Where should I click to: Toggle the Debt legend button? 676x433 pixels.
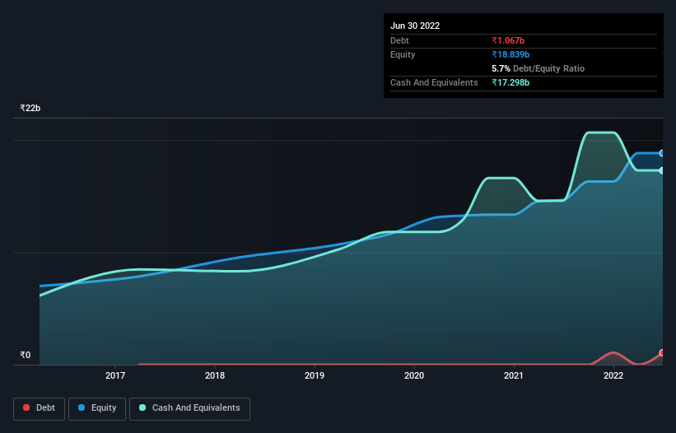click(x=39, y=408)
